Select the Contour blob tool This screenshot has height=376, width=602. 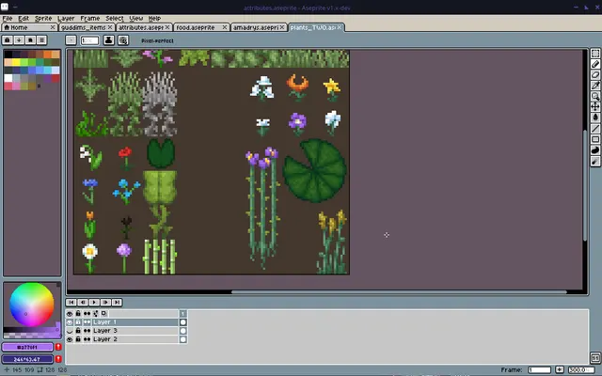click(595, 150)
